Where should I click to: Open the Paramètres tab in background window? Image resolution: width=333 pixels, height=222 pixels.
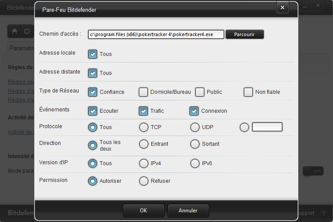21,48
